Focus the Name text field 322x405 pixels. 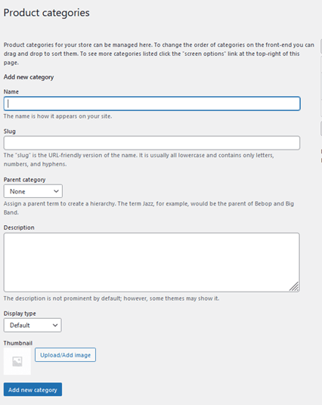click(152, 104)
